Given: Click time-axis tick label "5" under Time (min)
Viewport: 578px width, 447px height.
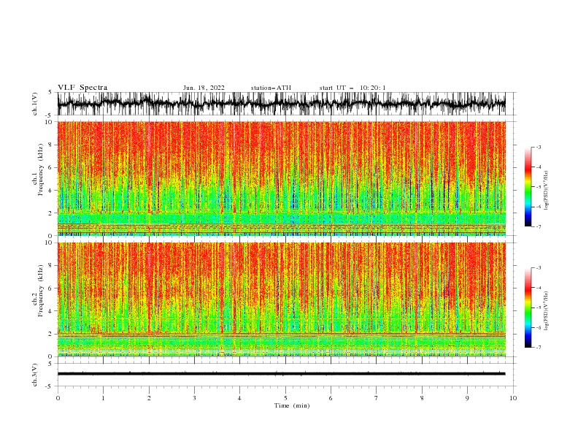Looking at the screenshot, I should coord(285,398).
